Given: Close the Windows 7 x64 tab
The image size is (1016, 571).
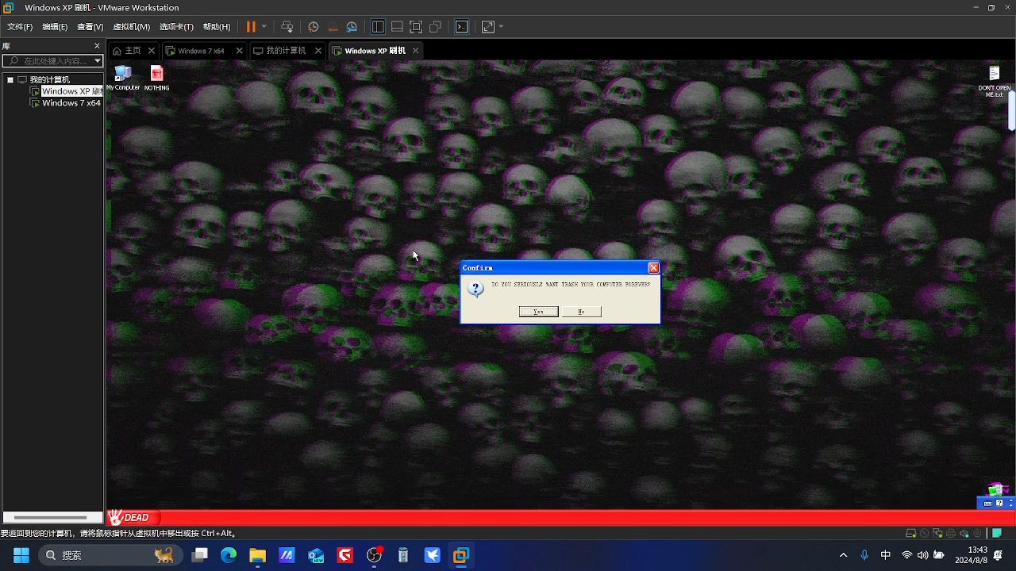Looking at the screenshot, I should tap(240, 51).
